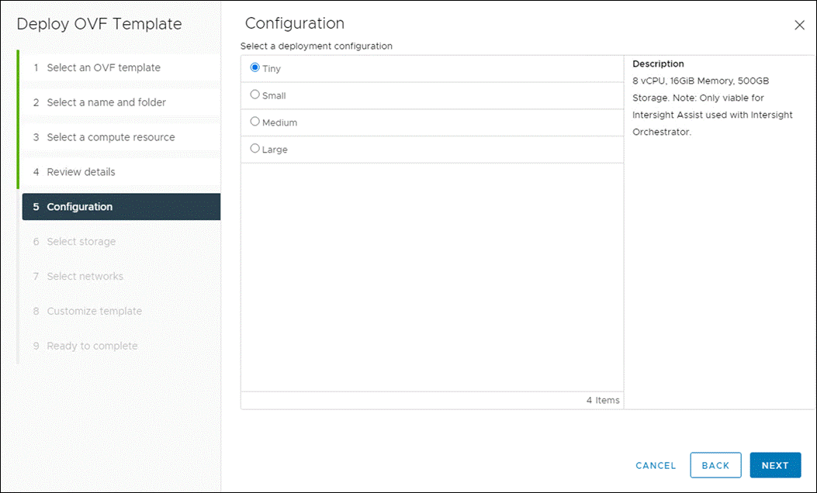Click the NEXT button
817x493 pixels.
click(x=775, y=465)
